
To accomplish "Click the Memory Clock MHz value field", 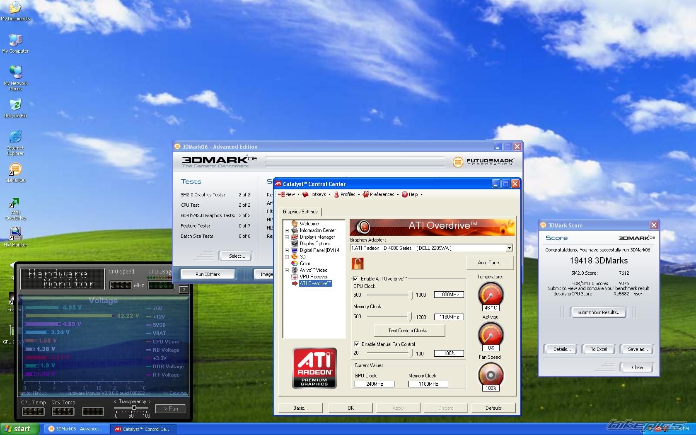I will 449,317.
